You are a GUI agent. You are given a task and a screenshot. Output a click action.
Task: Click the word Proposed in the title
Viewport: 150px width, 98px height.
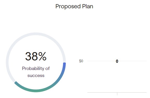tap(68, 7)
